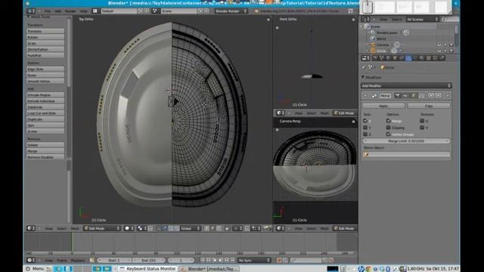Open the Blender Render engine dropdown
The image size is (484, 272).
pyautogui.click(x=231, y=11)
